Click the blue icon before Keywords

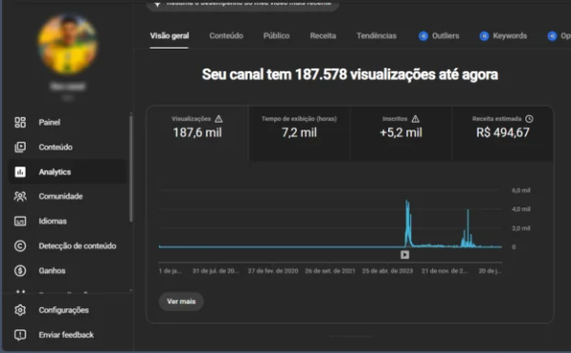484,36
